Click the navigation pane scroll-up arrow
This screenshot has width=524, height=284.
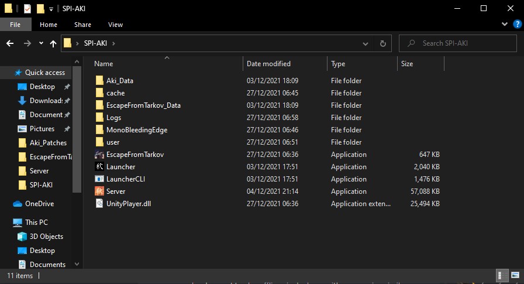click(x=77, y=61)
